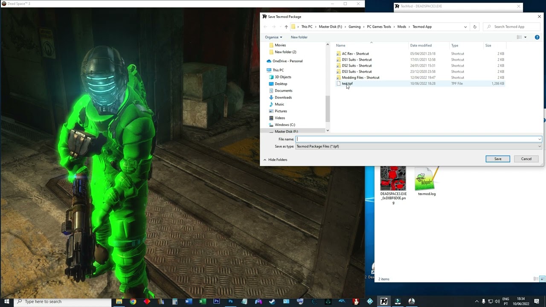
Task: Show hidden system tray icons
Action: coord(477,301)
